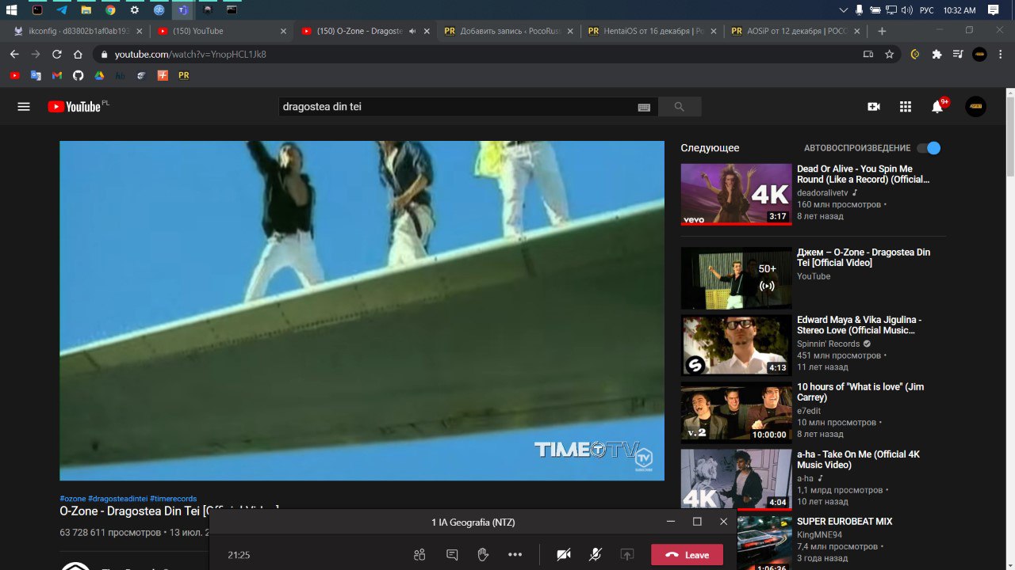The width and height of the screenshot is (1015, 570).
Task: Open the Edward Maya Stereo Love video title
Action: click(860, 325)
